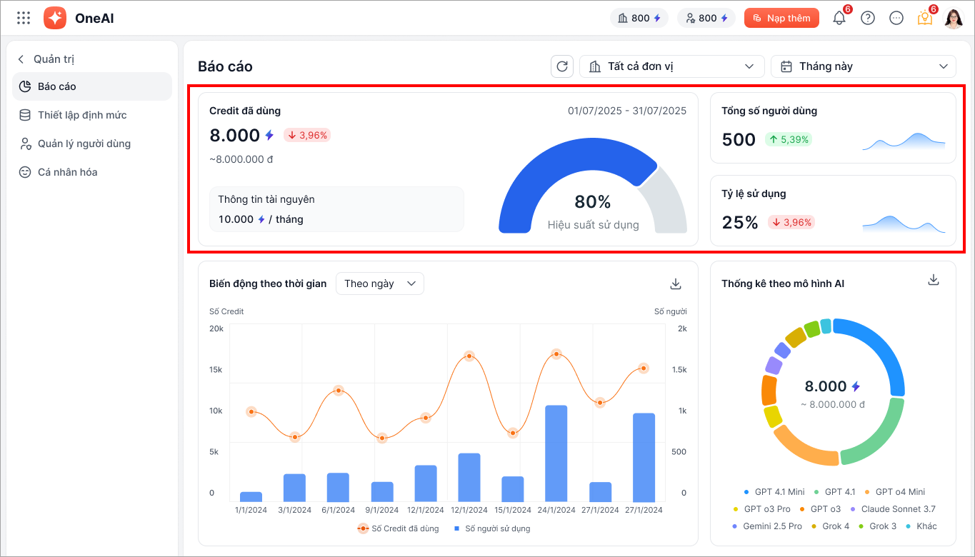Click the OneAI logo icon
975x557 pixels.
[55, 19]
